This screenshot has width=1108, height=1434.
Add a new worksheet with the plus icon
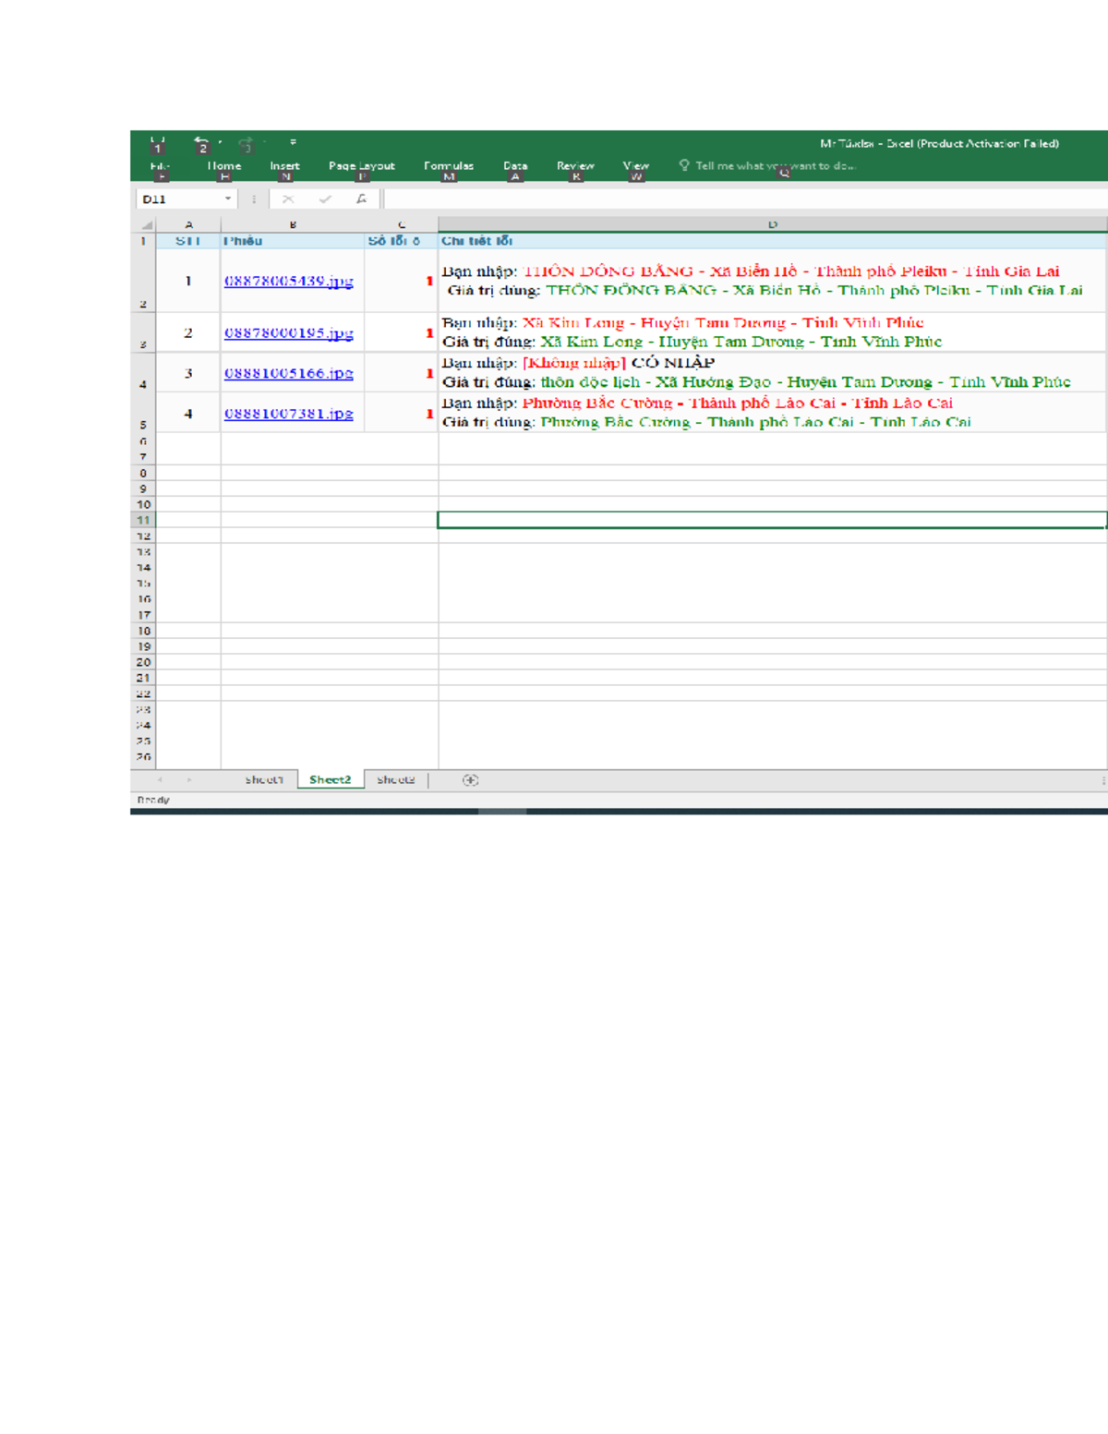coord(470,779)
